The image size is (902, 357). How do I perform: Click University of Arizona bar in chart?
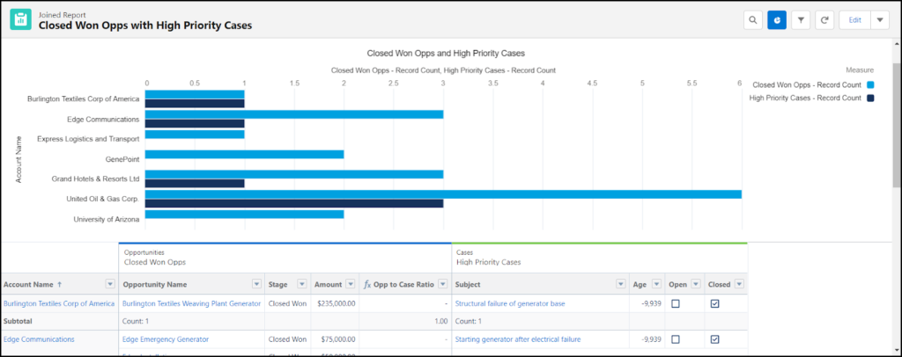click(245, 214)
